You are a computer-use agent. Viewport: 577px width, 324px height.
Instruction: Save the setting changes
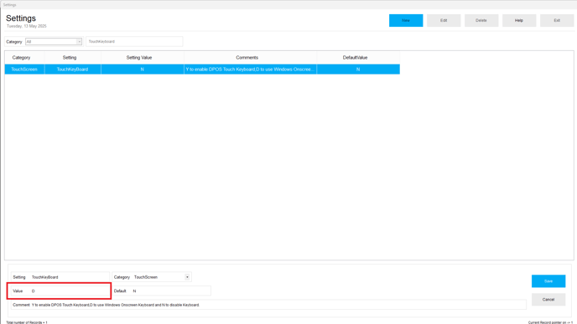click(x=548, y=281)
